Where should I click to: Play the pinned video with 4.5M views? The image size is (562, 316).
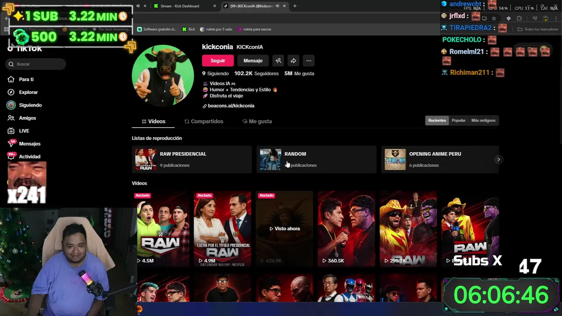click(x=161, y=228)
